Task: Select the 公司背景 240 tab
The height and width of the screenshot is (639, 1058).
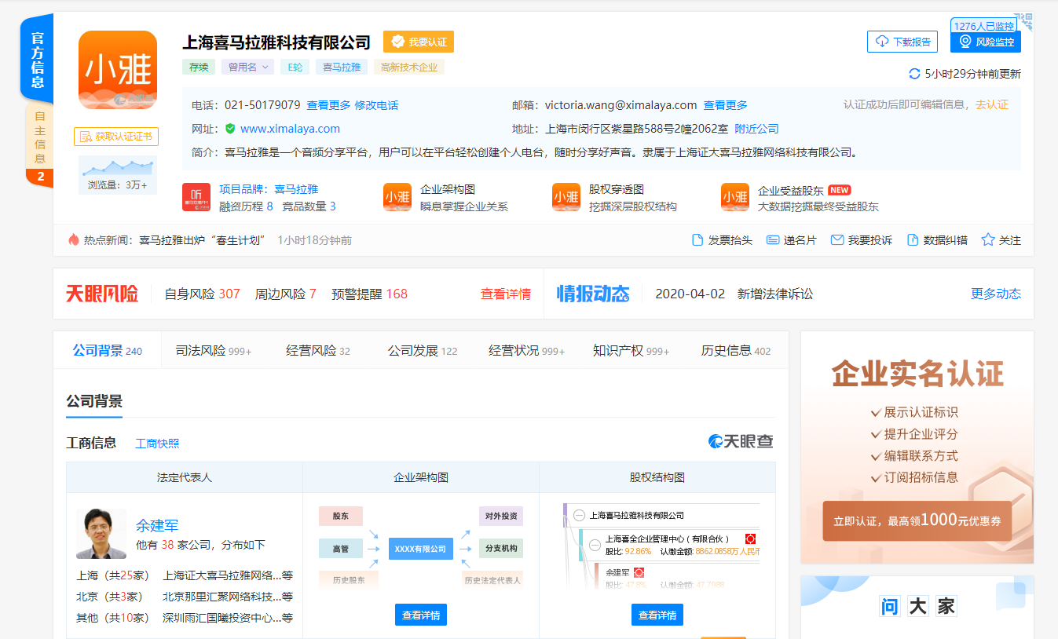Action: (108, 351)
